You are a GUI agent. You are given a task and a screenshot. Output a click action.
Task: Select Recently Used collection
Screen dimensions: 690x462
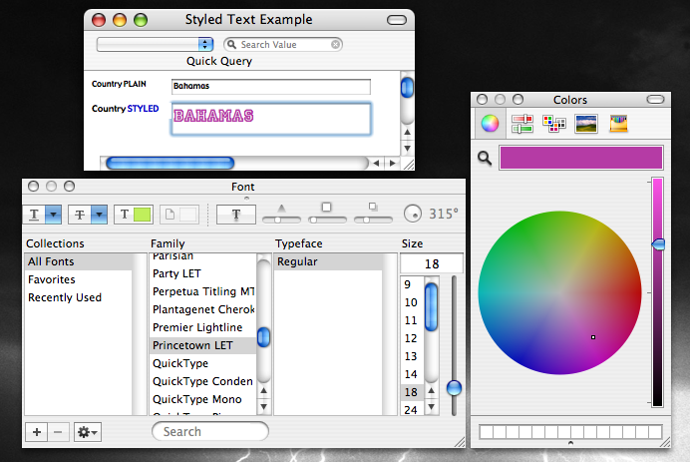pos(65,297)
